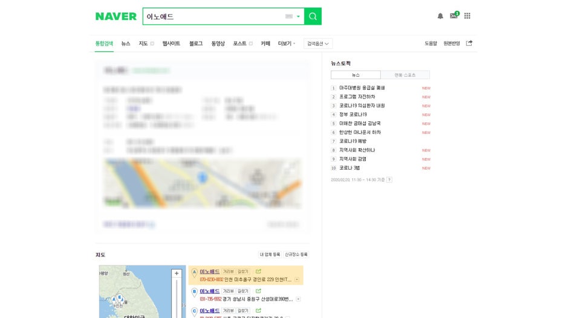
Task: Click the 신규장소 등록 button
Action: [296, 255]
